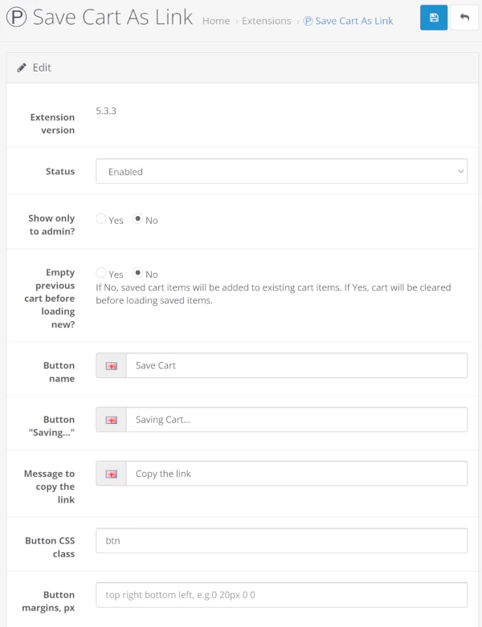Click language flag beside Saving Cart field
The width and height of the screenshot is (482, 627).
pyautogui.click(x=112, y=420)
